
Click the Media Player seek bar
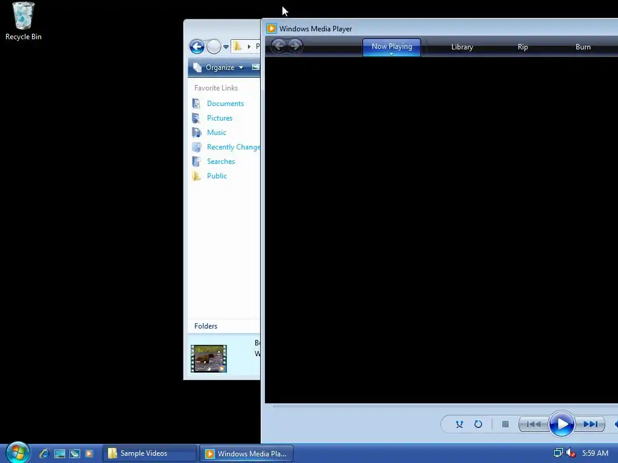[x=445, y=407]
